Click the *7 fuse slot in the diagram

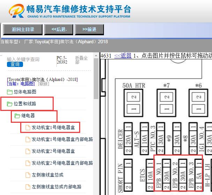166,103
